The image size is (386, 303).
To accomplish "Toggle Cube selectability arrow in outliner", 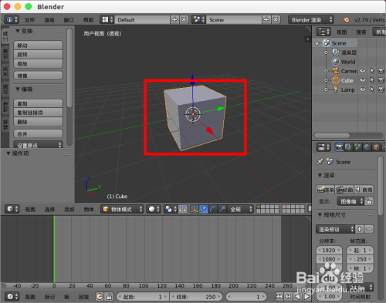I will (x=372, y=80).
